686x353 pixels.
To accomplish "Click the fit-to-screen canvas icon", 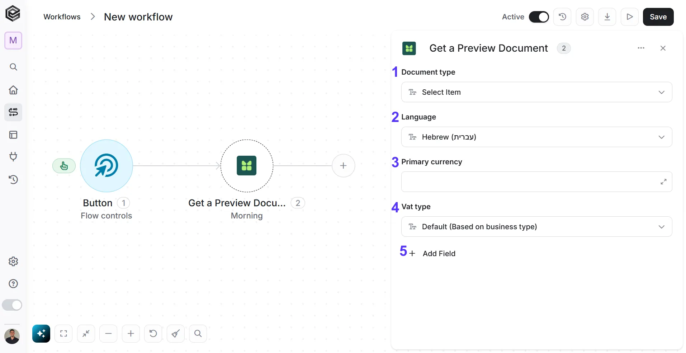I will tap(63, 334).
